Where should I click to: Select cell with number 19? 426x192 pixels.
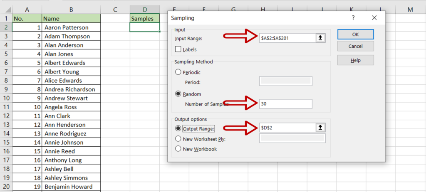[x=27, y=187]
